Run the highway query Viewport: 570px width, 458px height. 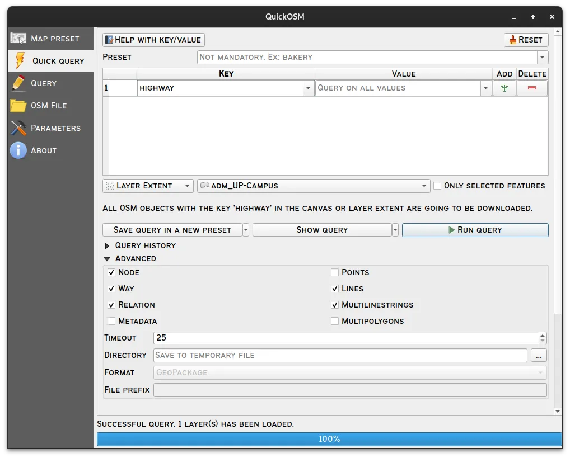tap(475, 230)
